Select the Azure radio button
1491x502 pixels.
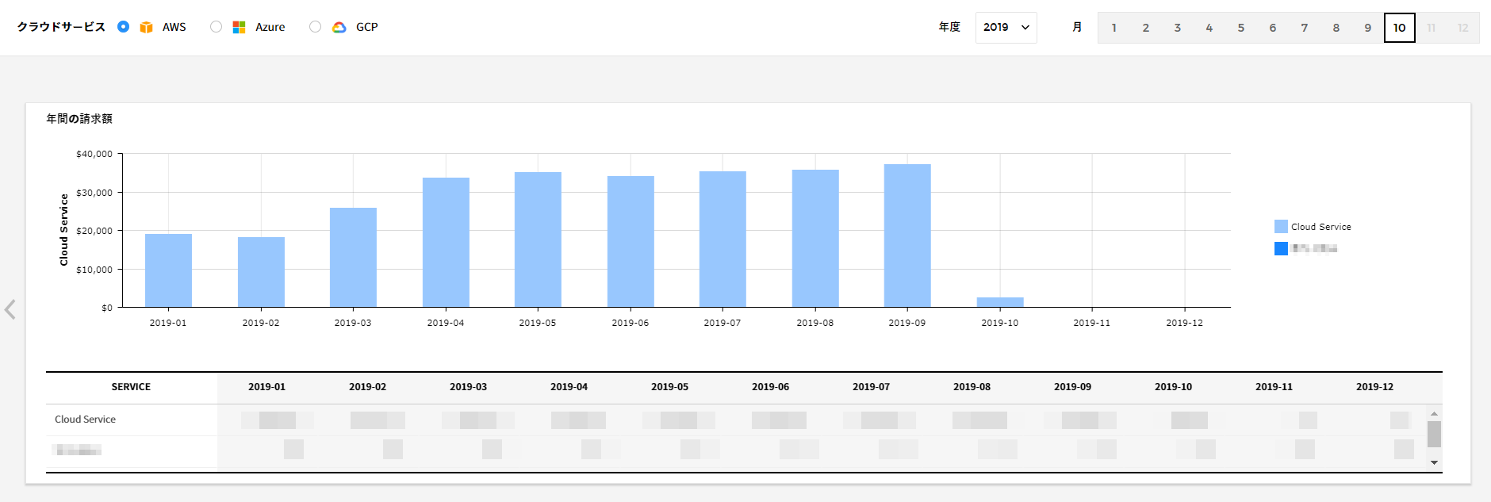click(216, 27)
